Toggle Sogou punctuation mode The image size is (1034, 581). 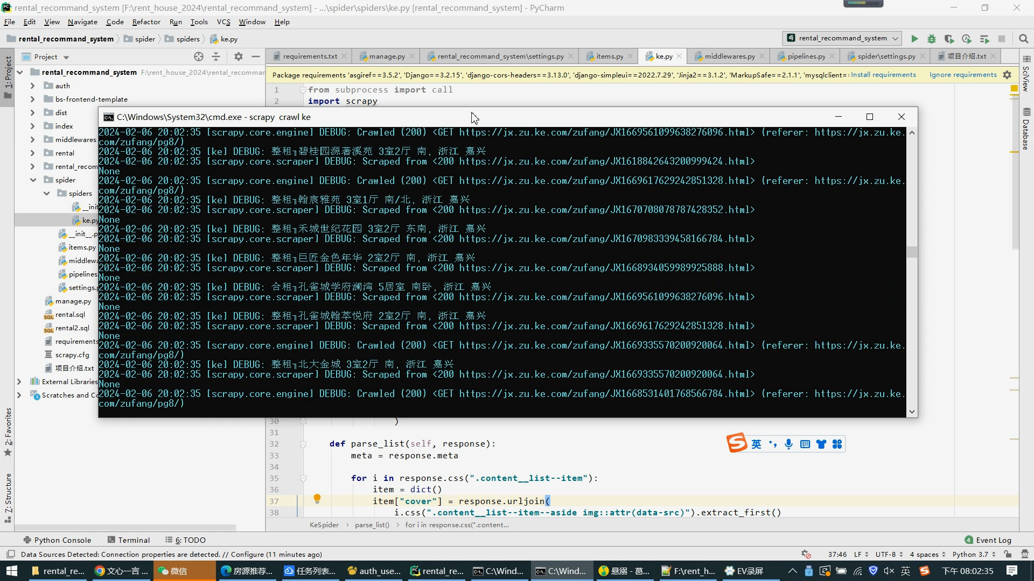pos(773,444)
